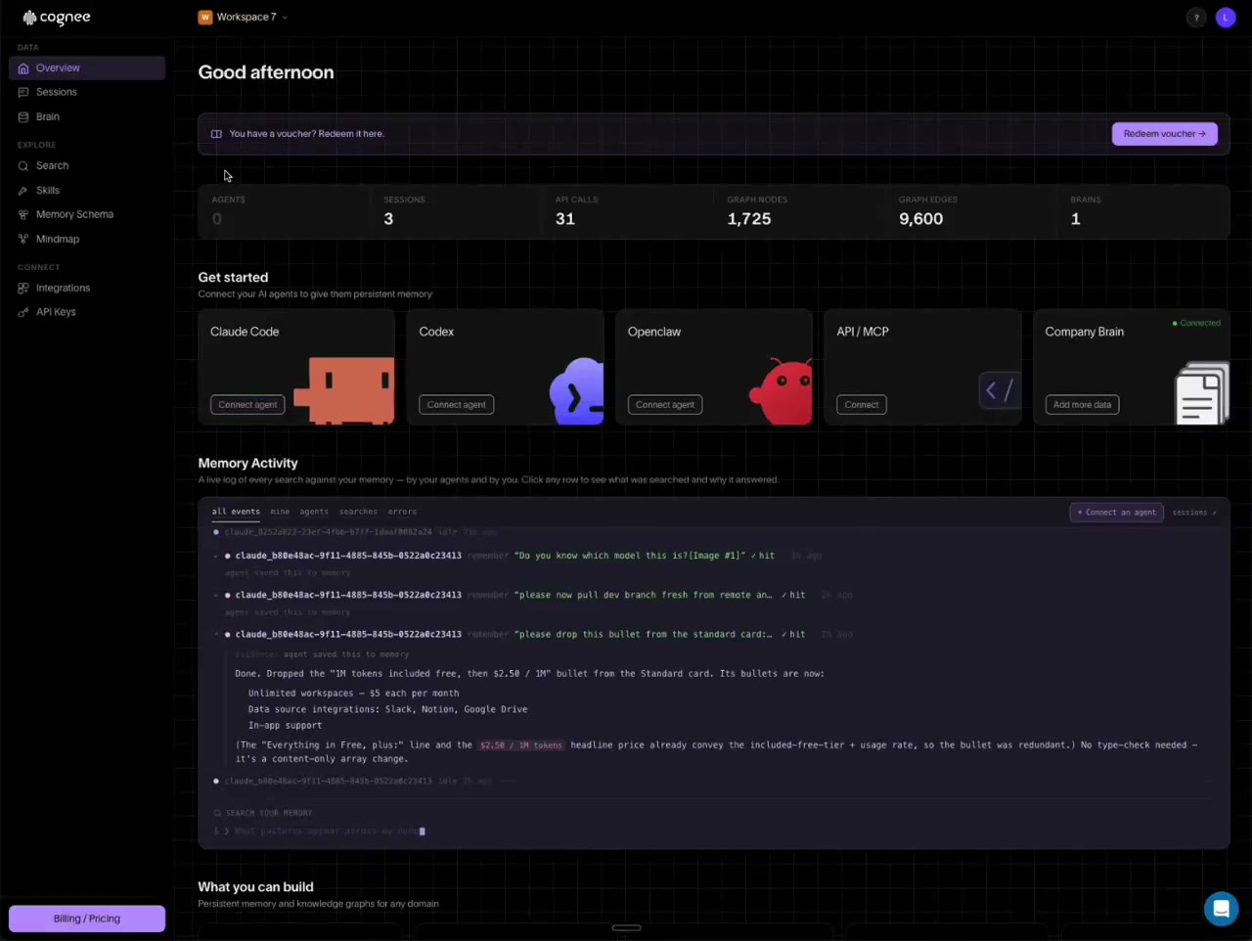Open the chat support bubble icon
Viewport: 1252px width, 941px height.
[1221, 909]
